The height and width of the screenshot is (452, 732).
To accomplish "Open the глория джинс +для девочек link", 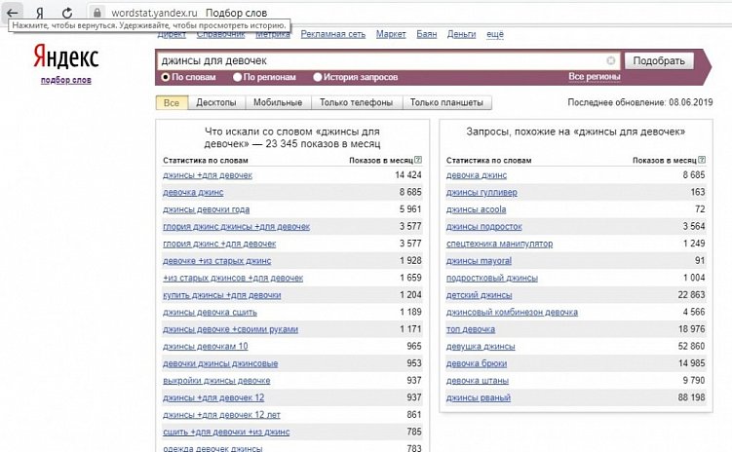I will [x=219, y=244].
